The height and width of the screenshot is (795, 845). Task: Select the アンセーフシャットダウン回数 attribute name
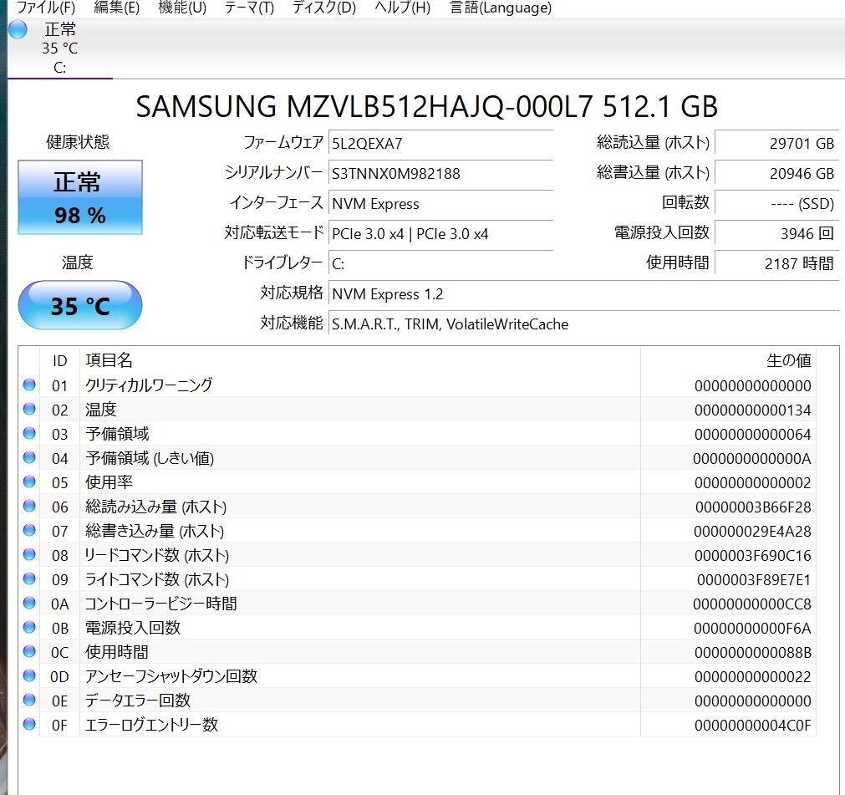coord(171,676)
